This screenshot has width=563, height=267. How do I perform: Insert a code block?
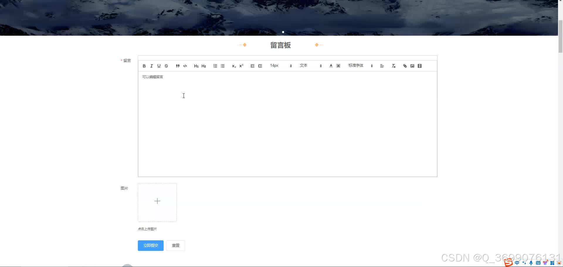185,66
